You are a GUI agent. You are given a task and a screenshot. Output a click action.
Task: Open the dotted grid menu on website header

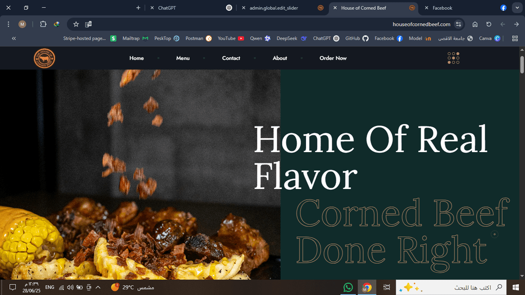click(453, 58)
